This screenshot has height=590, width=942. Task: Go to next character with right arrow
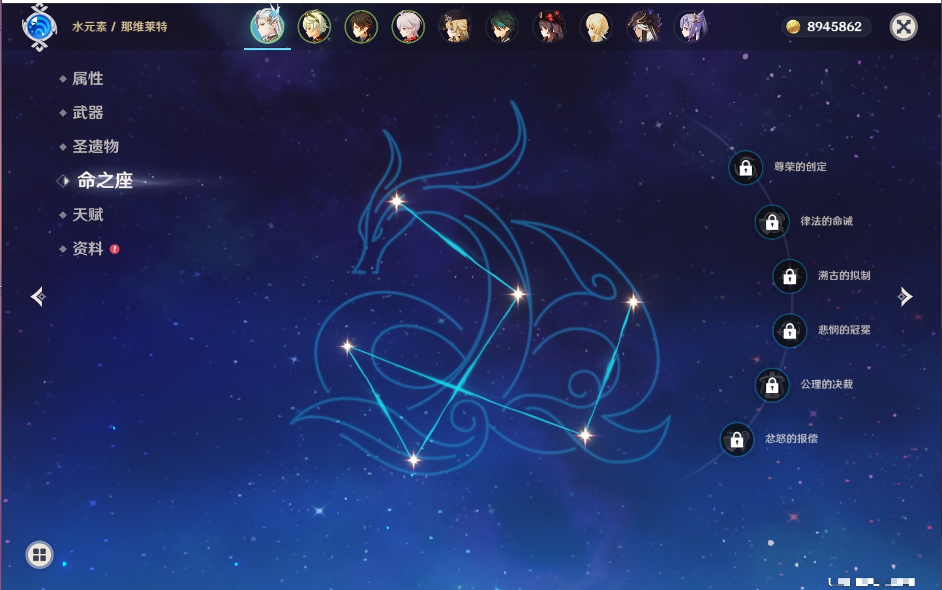(904, 297)
